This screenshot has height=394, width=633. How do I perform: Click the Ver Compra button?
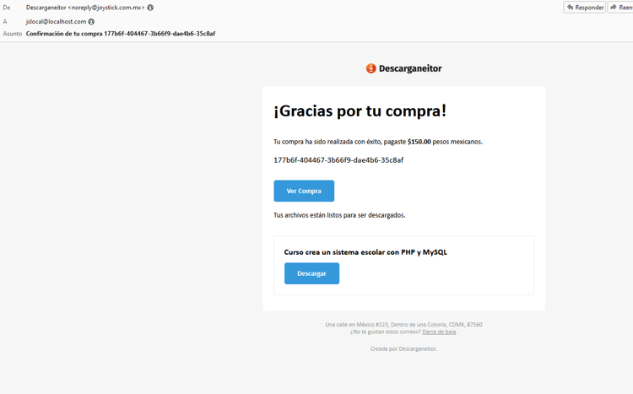pyautogui.click(x=304, y=191)
